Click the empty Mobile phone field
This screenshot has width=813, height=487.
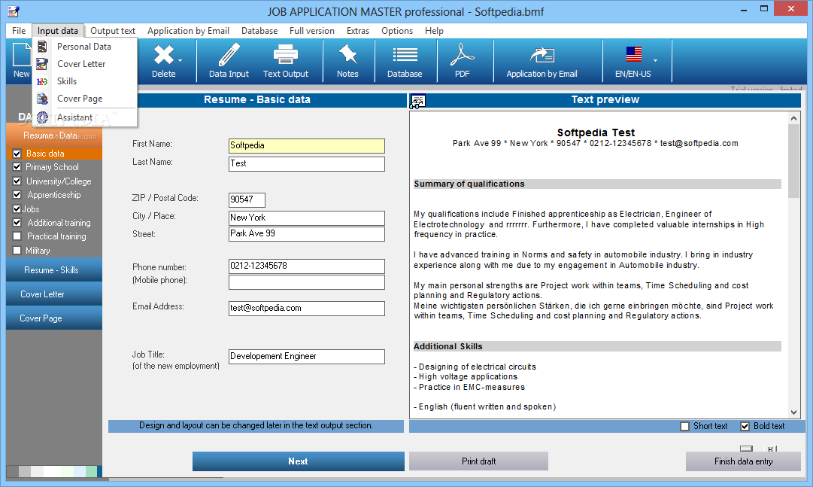pyautogui.click(x=306, y=282)
